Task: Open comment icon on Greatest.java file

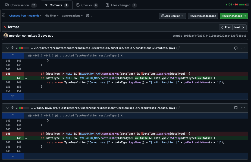Action: (236, 48)
